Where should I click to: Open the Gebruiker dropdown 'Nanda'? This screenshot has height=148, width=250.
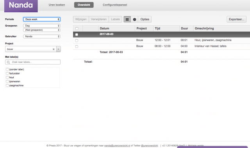click(x=42, y=36)
